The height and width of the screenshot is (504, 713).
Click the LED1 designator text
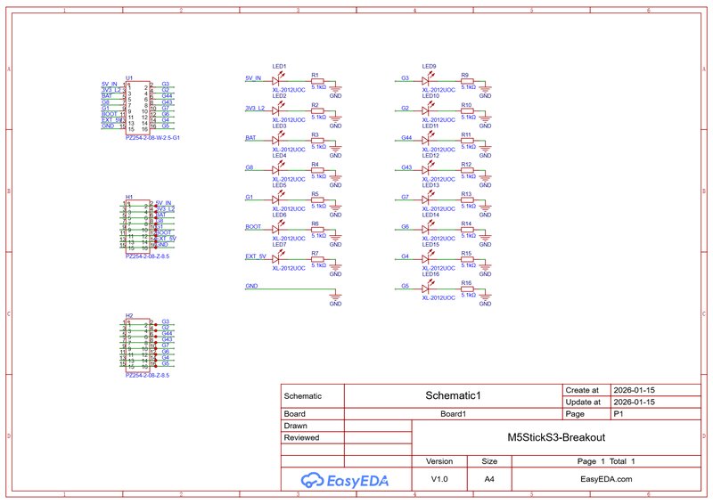point(279,67)
